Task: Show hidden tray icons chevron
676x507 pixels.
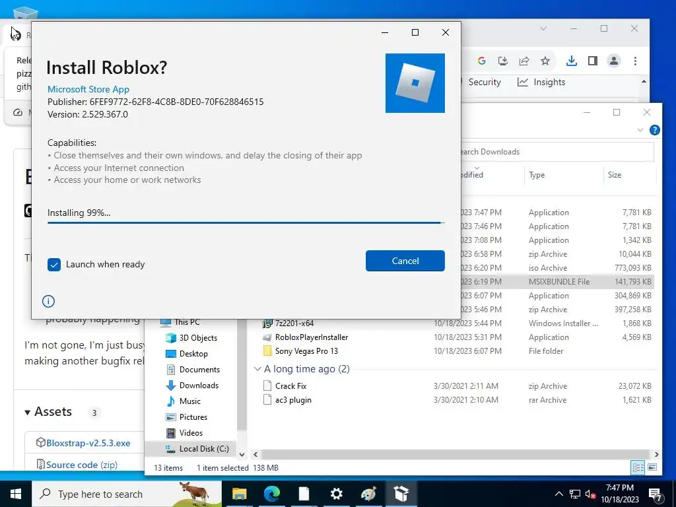Action: tap(558, 494)
